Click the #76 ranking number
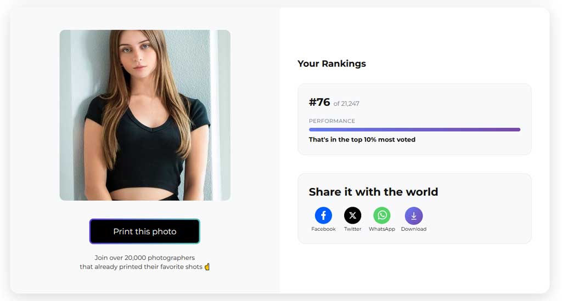This screenshot has width=562, height=301. pos(319,103)
